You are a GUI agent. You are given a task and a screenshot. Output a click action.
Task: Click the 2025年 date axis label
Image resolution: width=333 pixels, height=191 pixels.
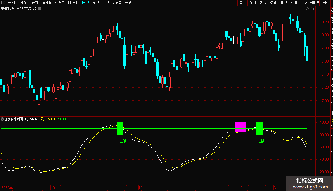coord(7,187)
